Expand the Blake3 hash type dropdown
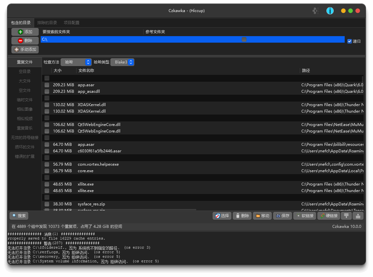373x277 pixels. (122, 62)
